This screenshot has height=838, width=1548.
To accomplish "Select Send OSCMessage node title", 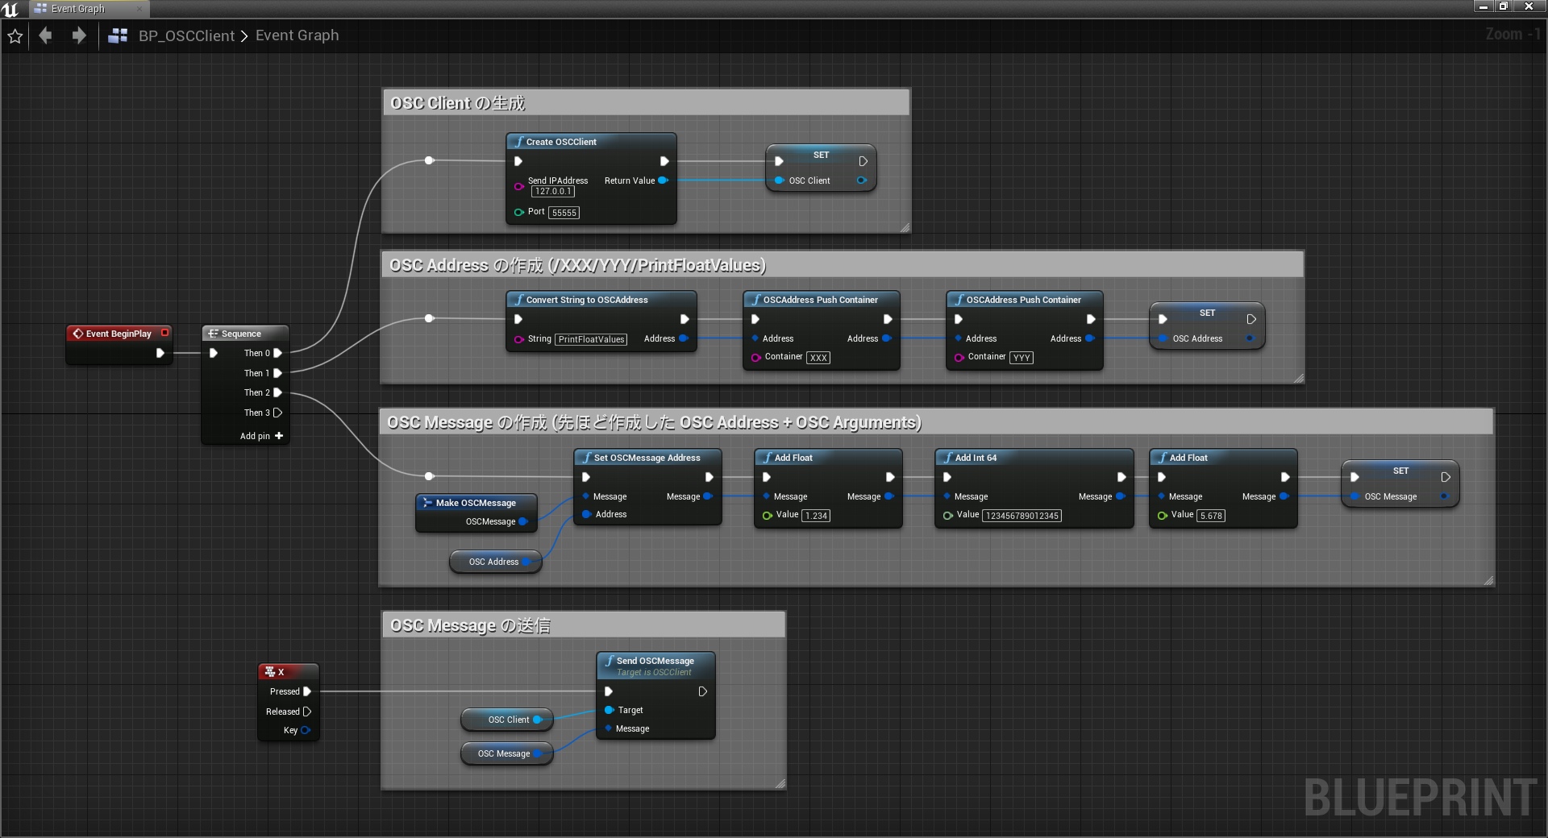I will click(655, 661).
